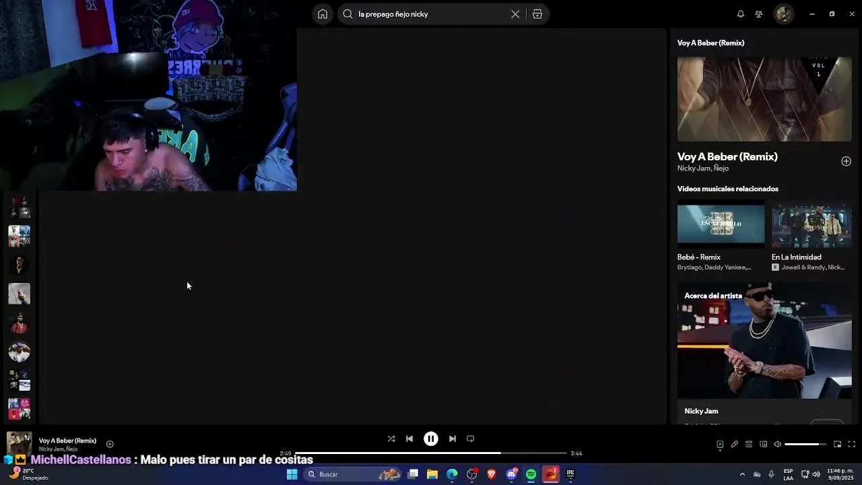Open the Brave browser taskbar icon
The image size is (862, 485).
tap(492, 474)
